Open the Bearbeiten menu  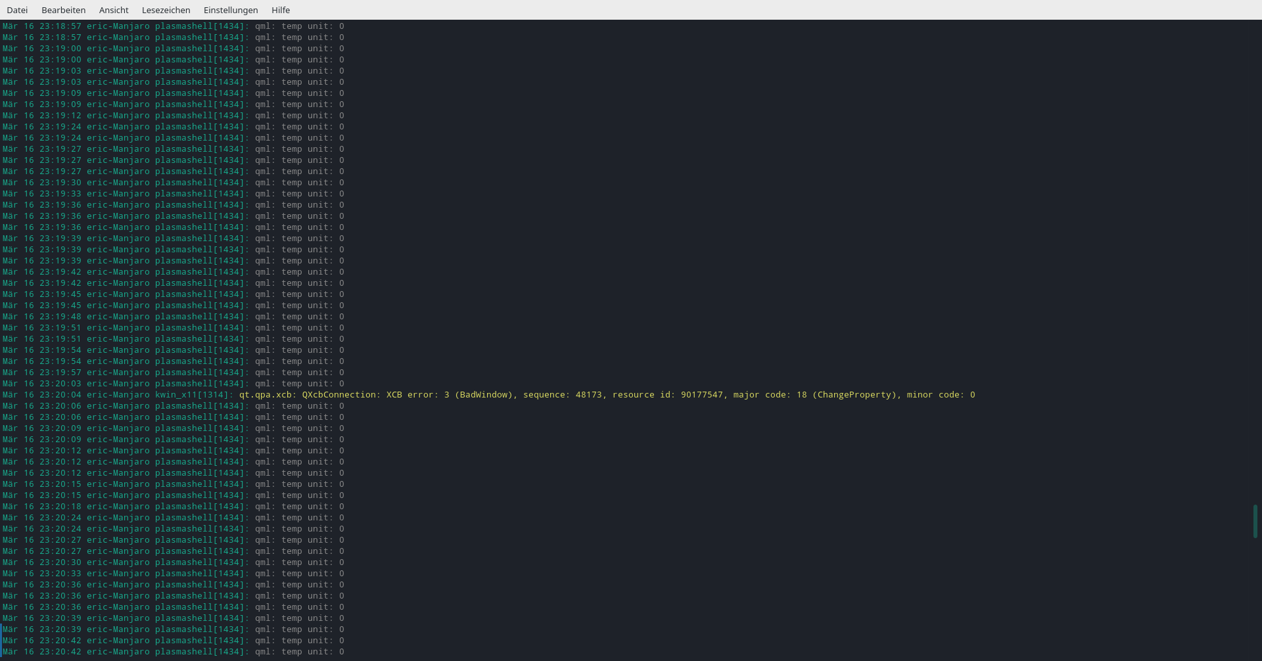(63, 10)
